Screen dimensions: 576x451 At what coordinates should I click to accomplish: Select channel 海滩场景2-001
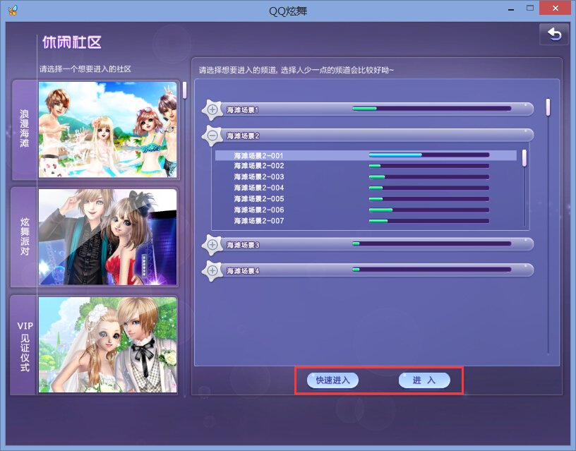point(366,155)
